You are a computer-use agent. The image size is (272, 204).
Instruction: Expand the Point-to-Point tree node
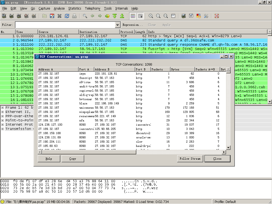click(3, 120)
